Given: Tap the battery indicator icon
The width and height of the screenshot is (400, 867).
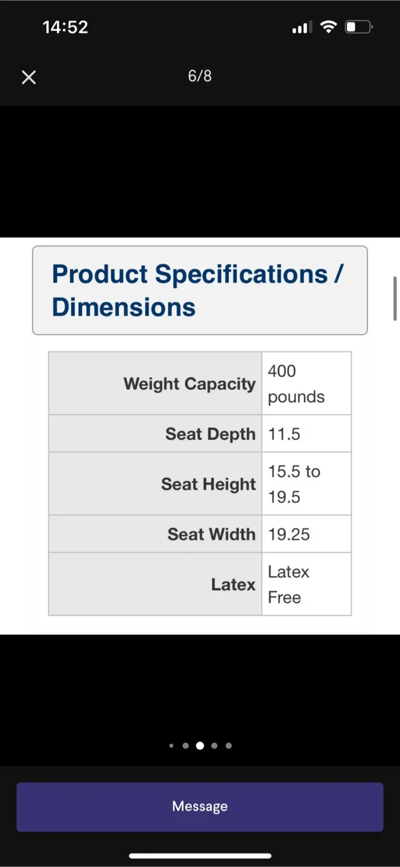Looking at the screenshot, I should 358,26.
